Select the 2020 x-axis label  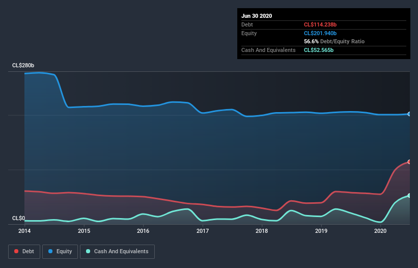[380, 231]
